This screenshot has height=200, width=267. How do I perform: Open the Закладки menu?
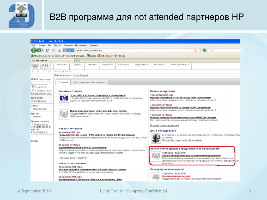[x=68, y=45]
